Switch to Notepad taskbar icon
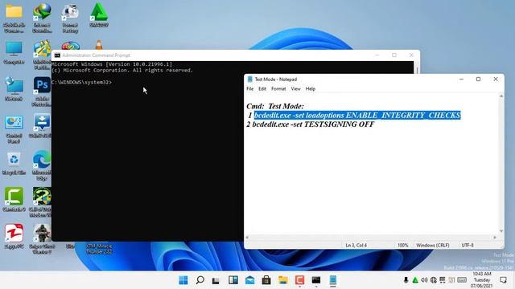Viewport: 515px width, 289px height. pyautogui.click(x=333, y=280)
